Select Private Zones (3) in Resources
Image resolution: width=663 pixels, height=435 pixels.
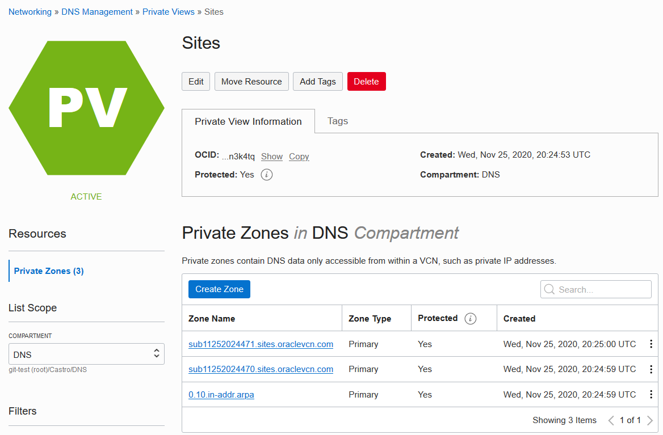point(49,271)
